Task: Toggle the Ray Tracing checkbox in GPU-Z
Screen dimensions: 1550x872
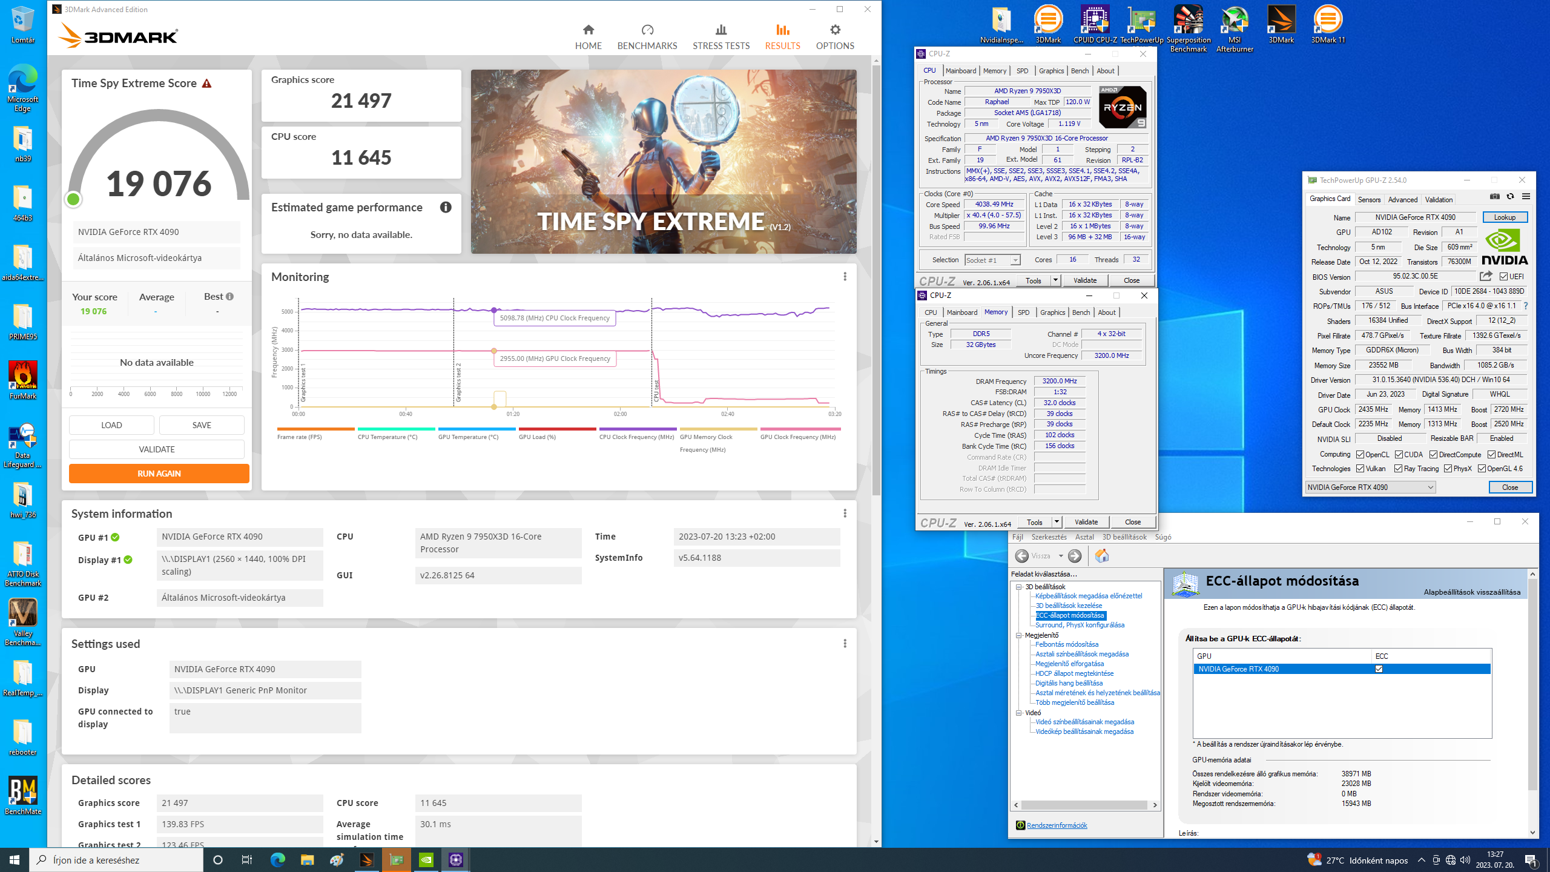Action: (x=1398, y=468)
